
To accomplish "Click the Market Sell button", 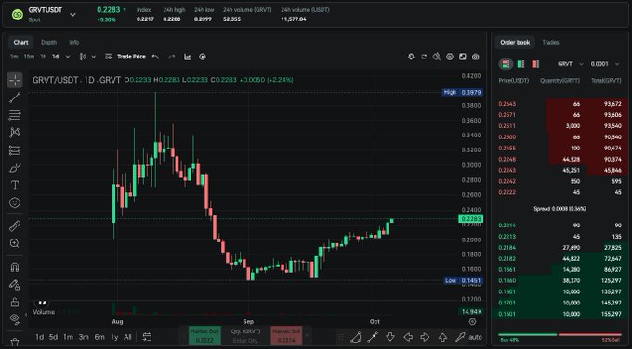I will point(286,336).
